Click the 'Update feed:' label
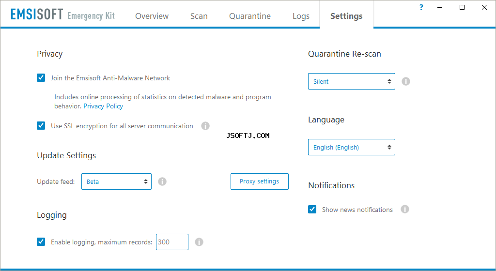 point(56,181)
